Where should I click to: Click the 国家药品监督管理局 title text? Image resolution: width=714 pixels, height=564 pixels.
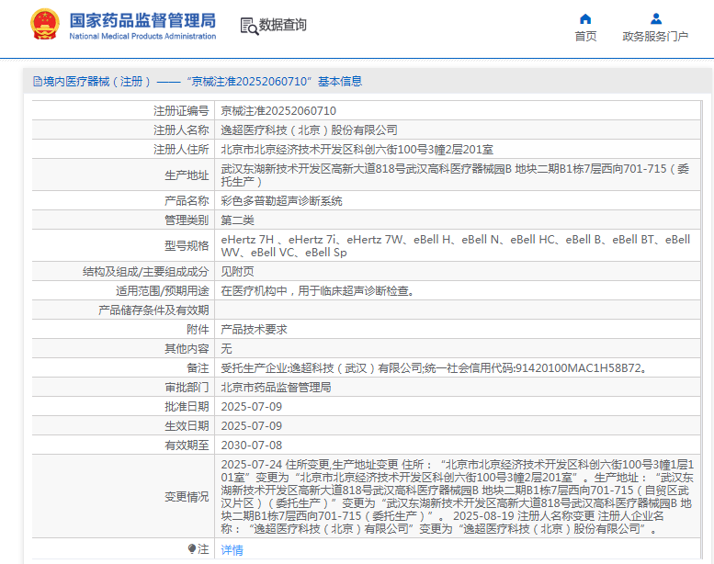(142, 19)
